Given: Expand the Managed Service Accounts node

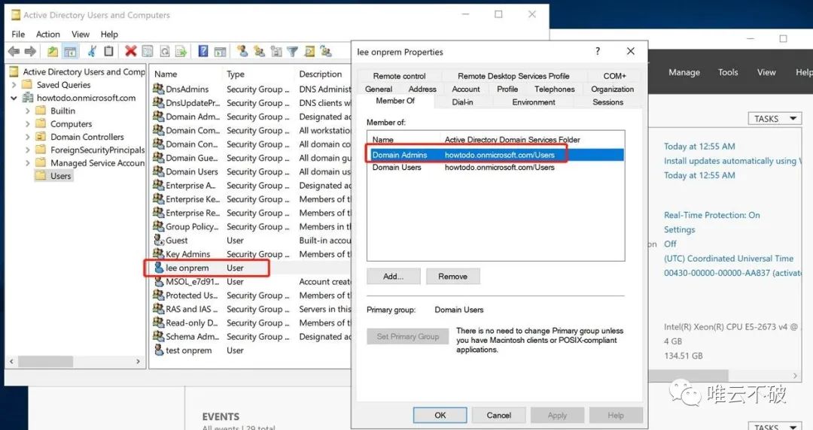Looking at the screenshot, I should tap(28, 162).
